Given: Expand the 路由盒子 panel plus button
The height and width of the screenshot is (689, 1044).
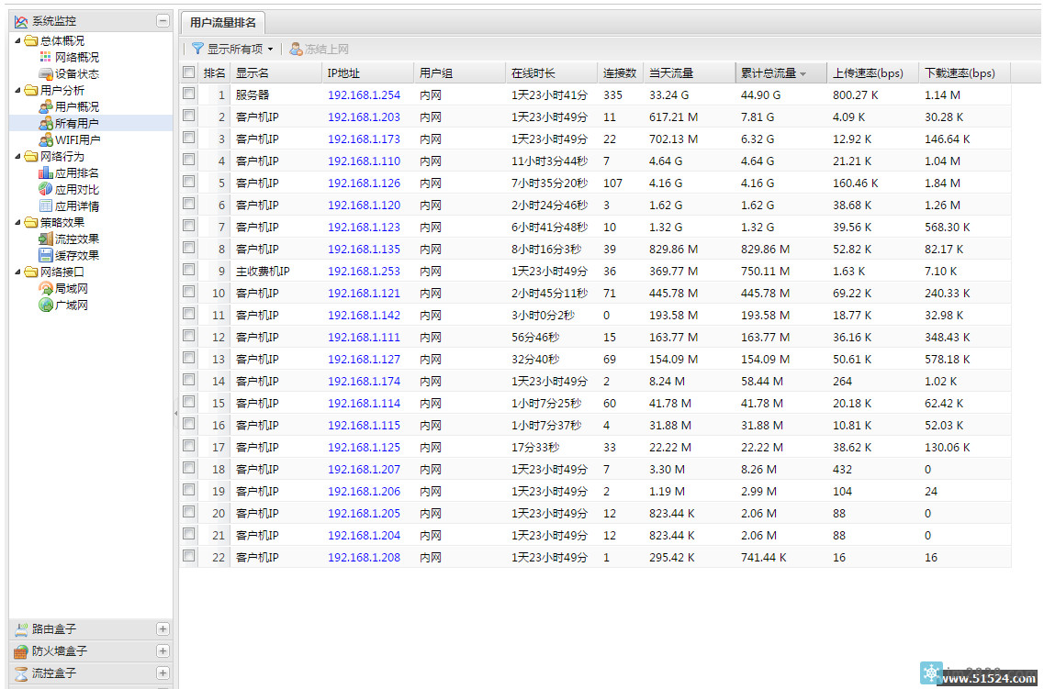Looking at the screenshot, I should click(x=163, y=628).
